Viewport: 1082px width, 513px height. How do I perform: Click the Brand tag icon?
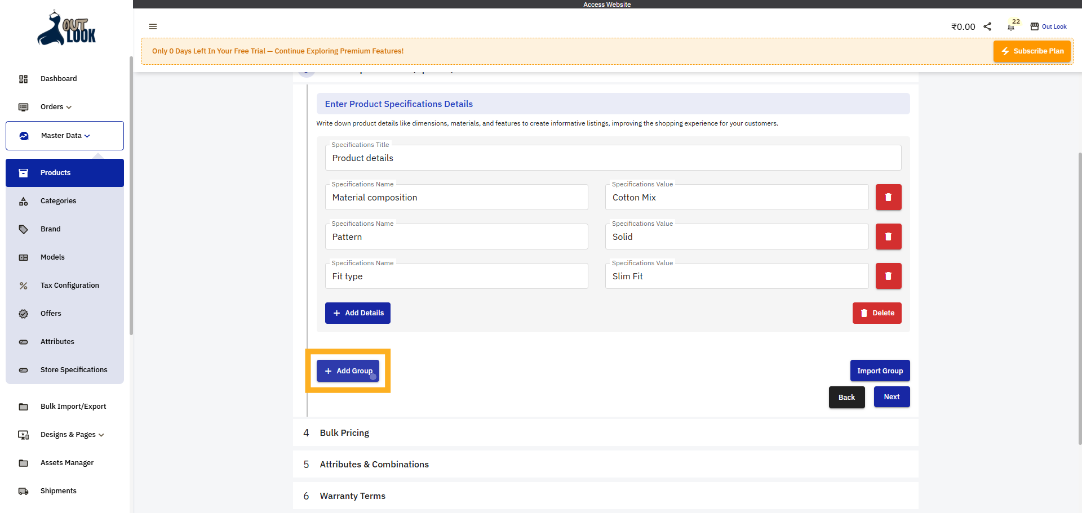click(x=23, y=229)
